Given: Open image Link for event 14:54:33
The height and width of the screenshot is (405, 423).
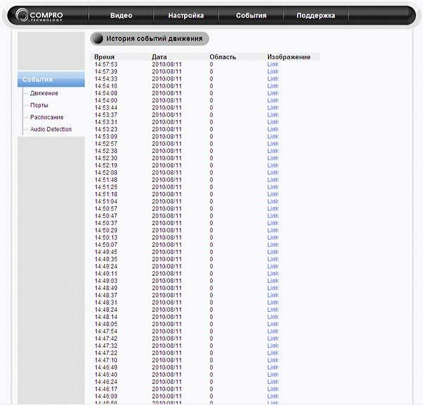Looking at the screenshot, I should [273, 78].
